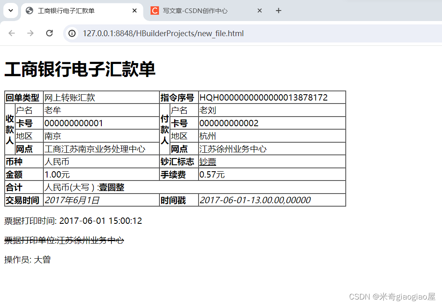Click payer name 老刘
This screenshot has width=442, height=305.
(272, 110)
